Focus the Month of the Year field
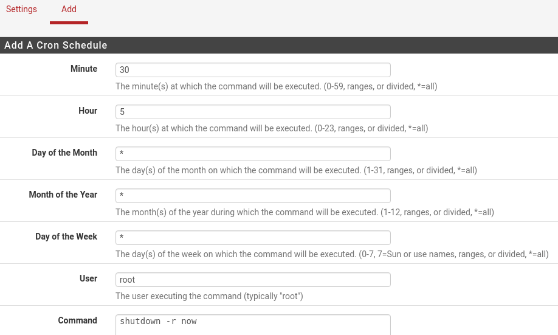The image size is (558, 335). (x=253, y=196)
